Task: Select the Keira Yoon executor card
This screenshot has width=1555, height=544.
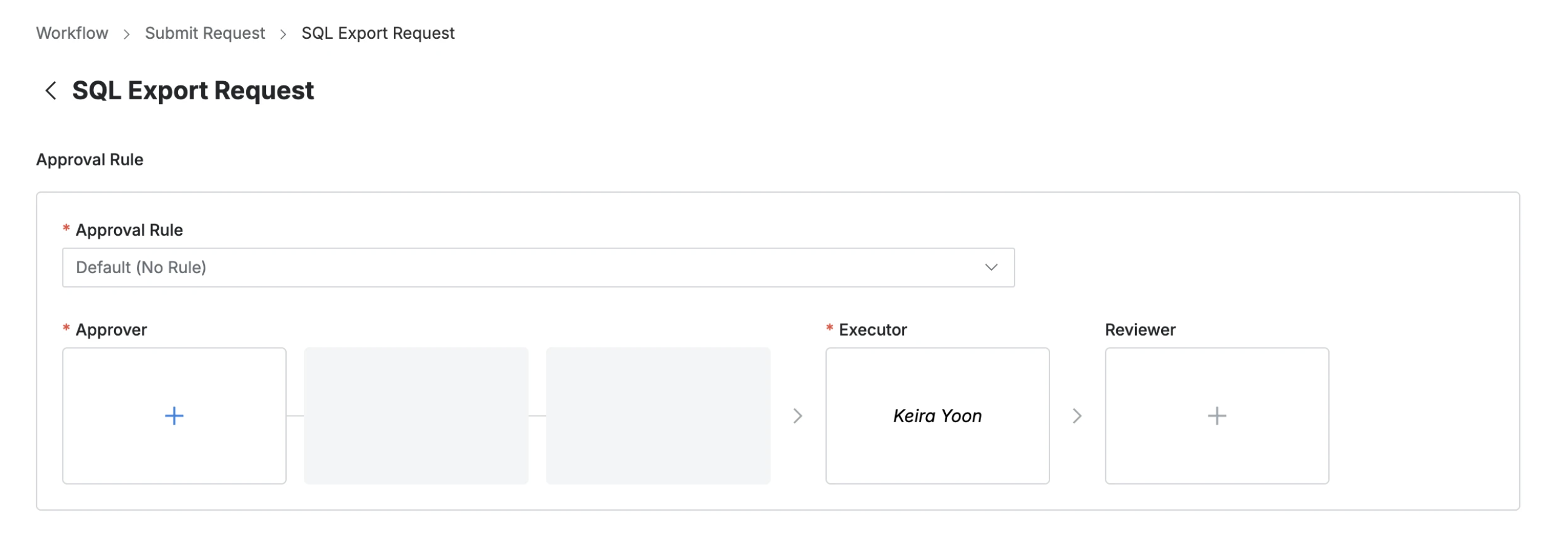Action: tap(937, 416)
